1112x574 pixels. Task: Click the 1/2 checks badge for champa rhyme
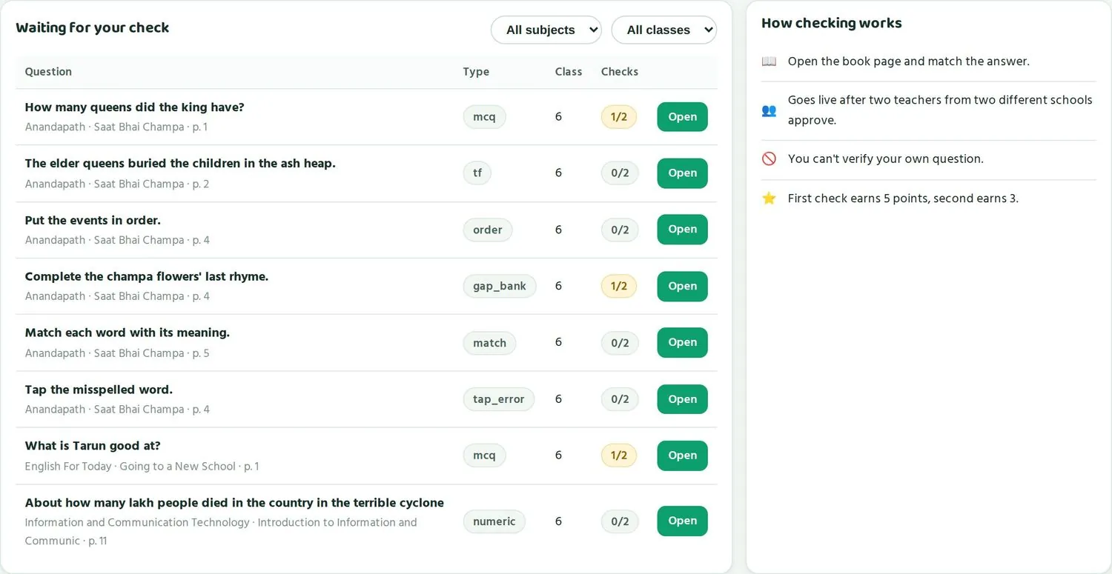619,286
